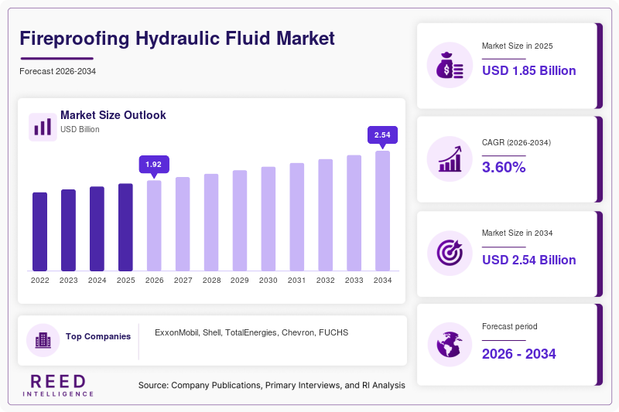Click the Forecast 2026-2034 subtitle

pyautogui.click(x=57, y=71)
